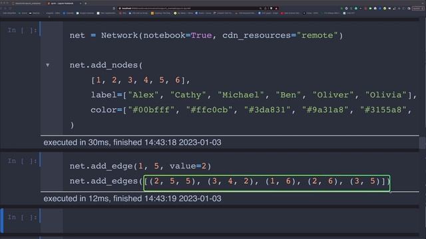The height and width of the screenshot is (239, 426).
Task: Click the 'executed in 12ms' timing text
Action: point(132,199)
